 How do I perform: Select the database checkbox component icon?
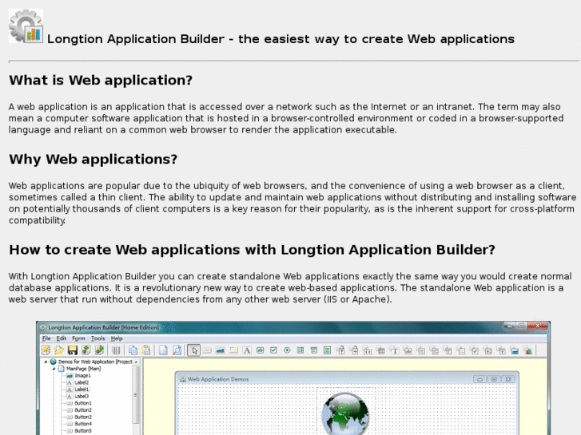tap(474, 350)
